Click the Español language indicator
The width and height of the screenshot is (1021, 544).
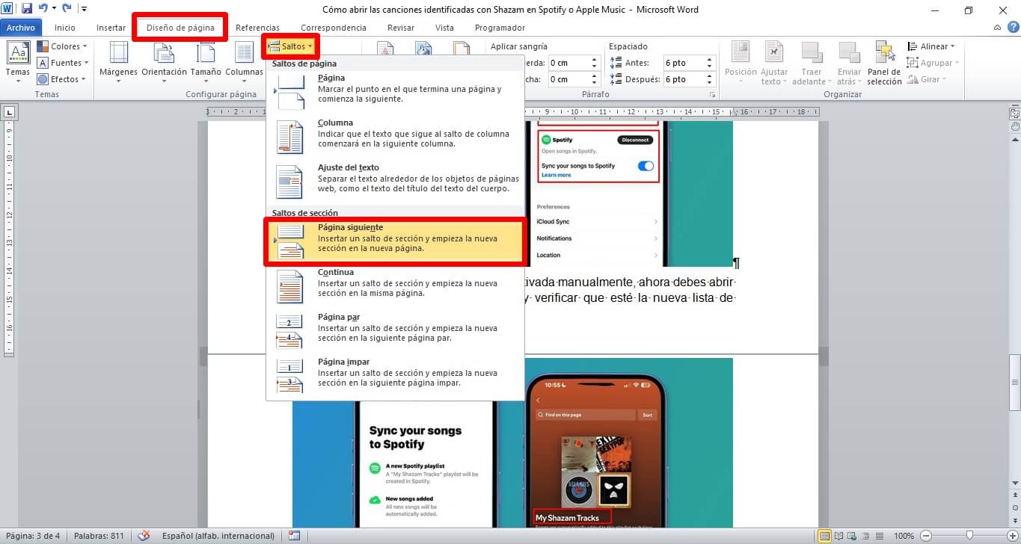(218, 536)
